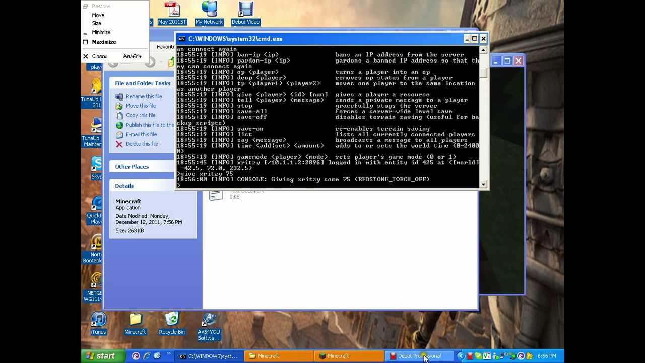645x363 pixels.
Task: Select the Text Document file icon in Explorer
Action: coord(216,195)
